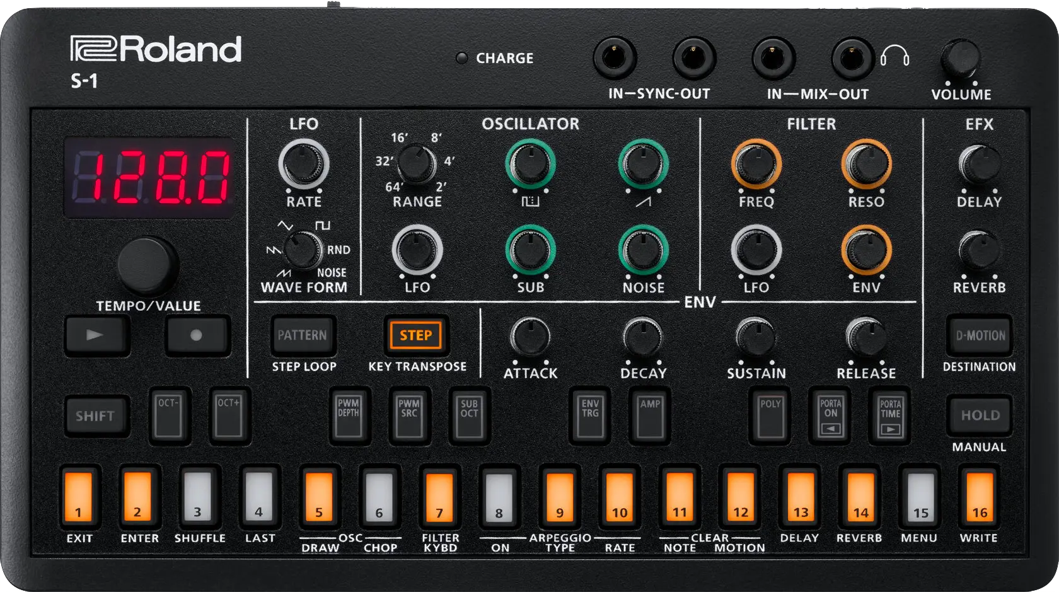
Task: Toggle the PWM SRC button
Action: tap(408, 416)
